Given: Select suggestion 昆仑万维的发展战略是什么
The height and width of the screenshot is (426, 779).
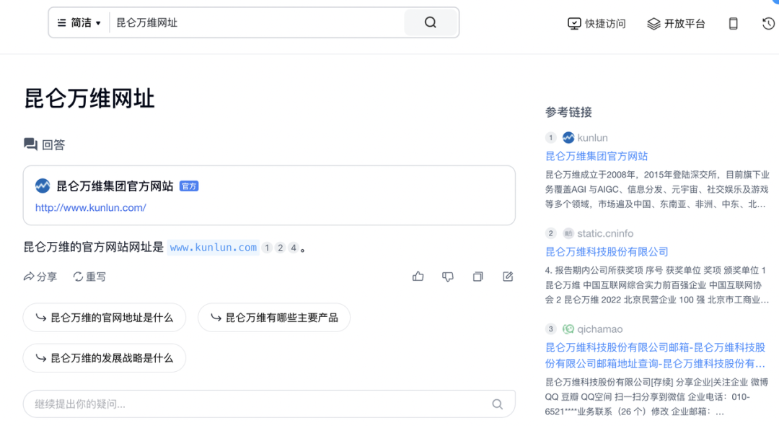Looking at the screenshot, I should tap(105, 358).
